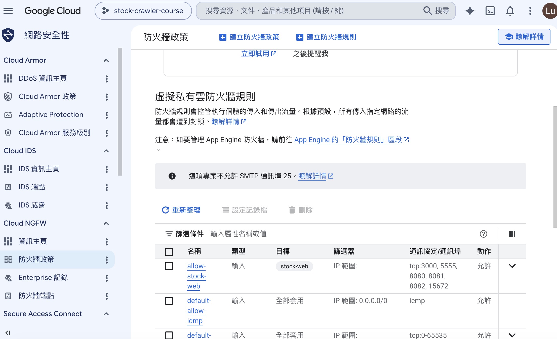557x339 pixels.
Task: Click 之後提醒我 button
Action: tap(310, 54)
